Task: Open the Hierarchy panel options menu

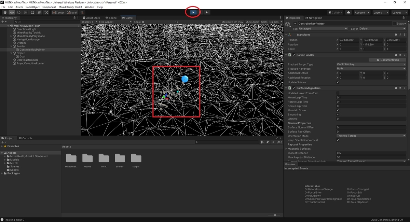Action: [x=78, y=18]
